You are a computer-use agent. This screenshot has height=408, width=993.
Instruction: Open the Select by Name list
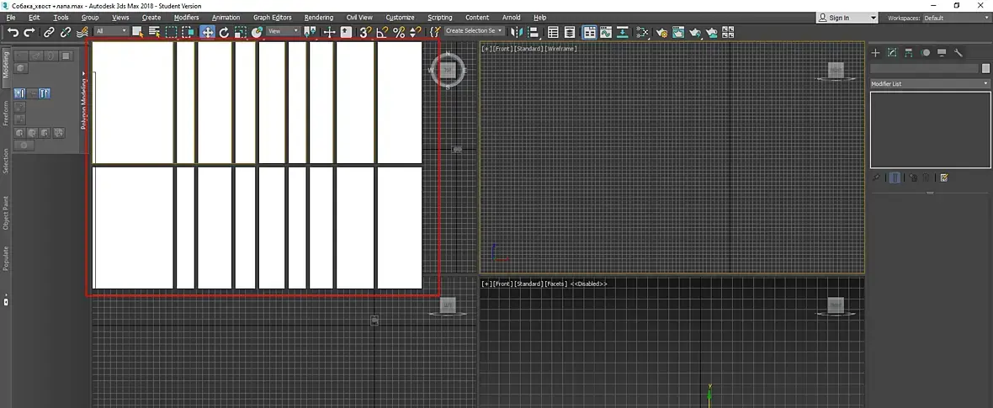pyautogui.click(x=154, y=32)
